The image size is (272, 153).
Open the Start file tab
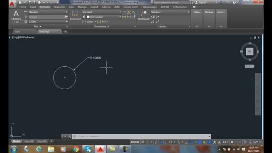[17, 31]
